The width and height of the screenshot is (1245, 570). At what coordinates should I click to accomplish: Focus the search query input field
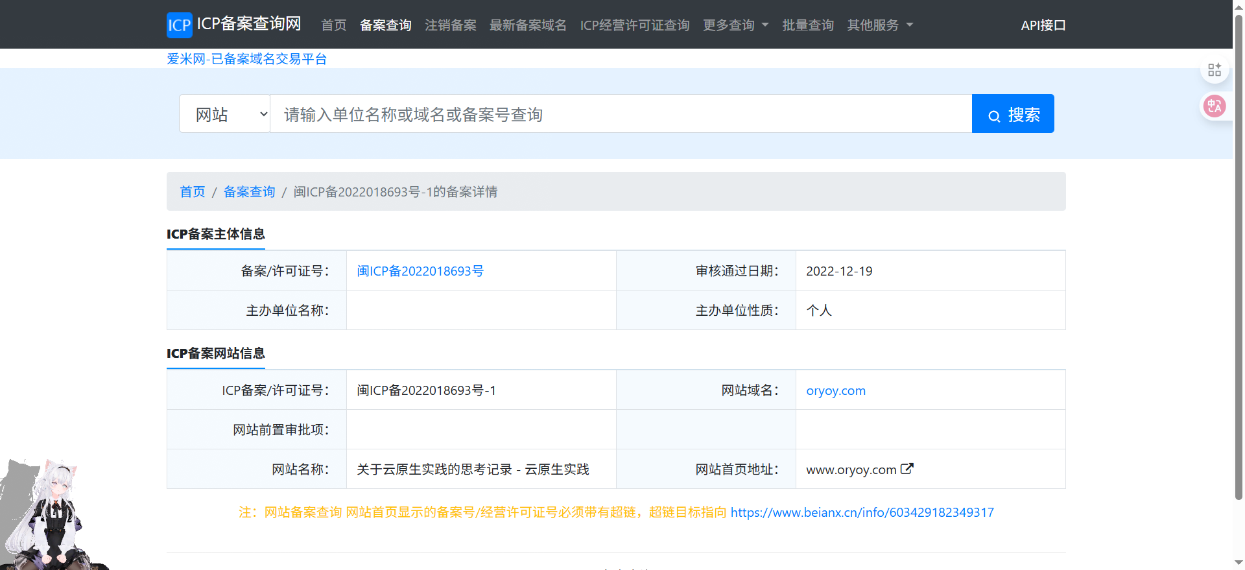pyautogui.click(x=621, y=114)
